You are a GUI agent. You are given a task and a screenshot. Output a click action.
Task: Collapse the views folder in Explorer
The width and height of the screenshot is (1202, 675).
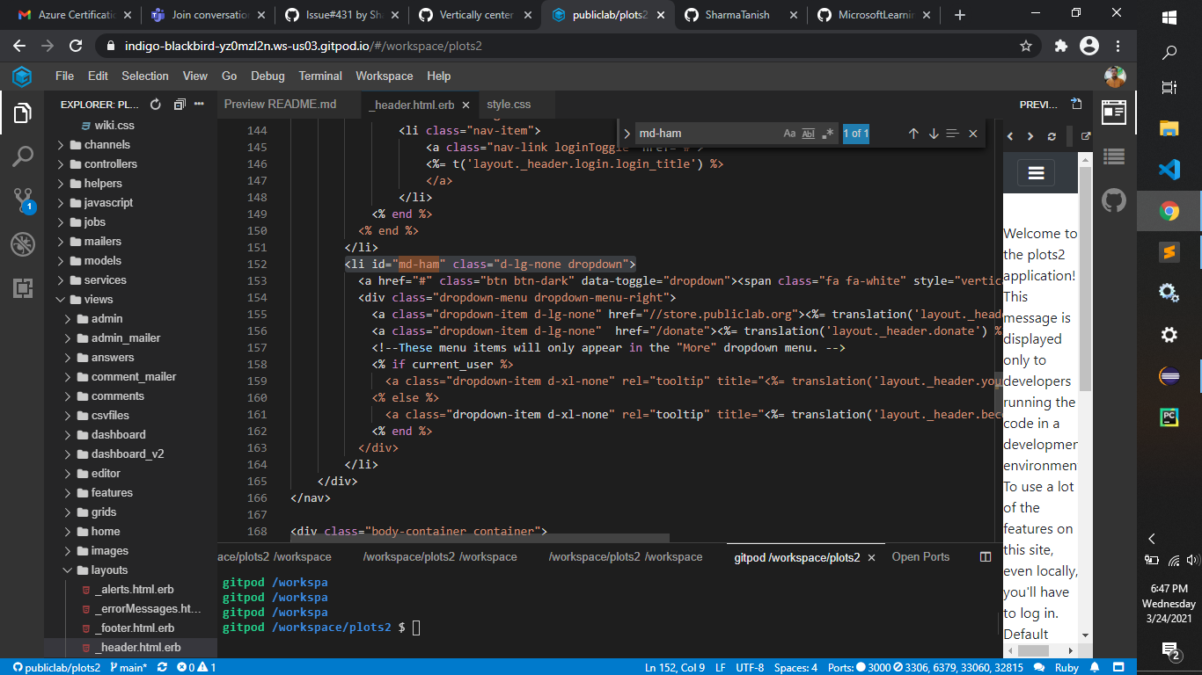[x=61, y=299]
